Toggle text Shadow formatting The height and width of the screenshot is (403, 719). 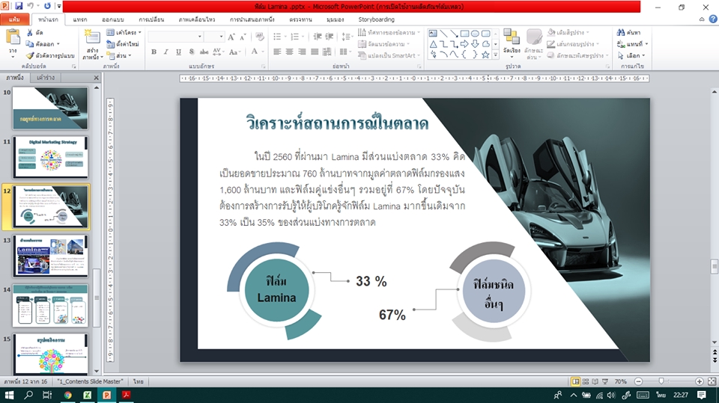click(x=191, y=52)
